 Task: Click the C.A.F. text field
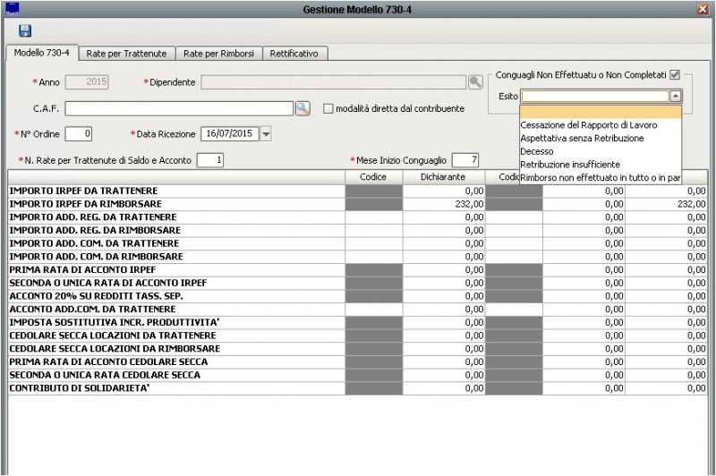tap(179, 108)
